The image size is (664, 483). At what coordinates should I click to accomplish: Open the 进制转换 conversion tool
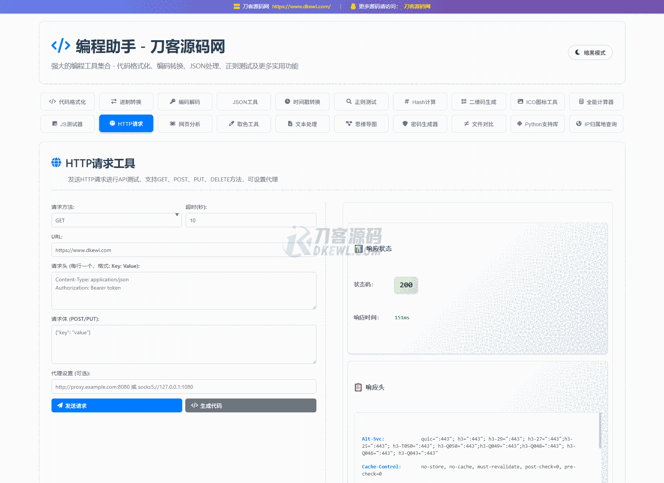click(x=126, y=102)
